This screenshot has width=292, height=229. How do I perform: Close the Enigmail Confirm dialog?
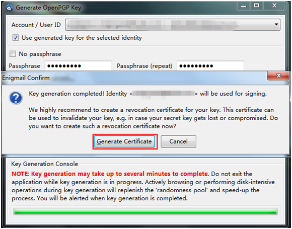pyautogui.click(x=278, y=75)
